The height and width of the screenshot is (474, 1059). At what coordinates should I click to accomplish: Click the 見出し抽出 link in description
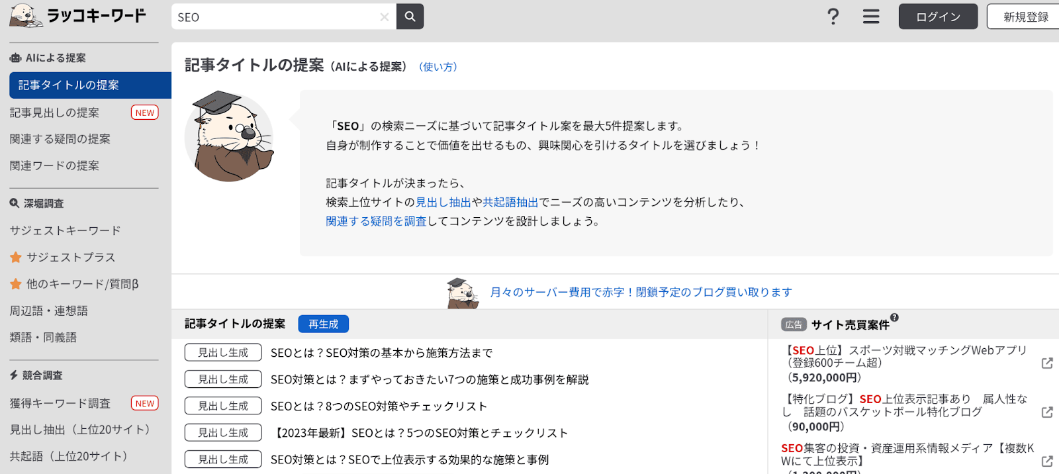point(443,202)
